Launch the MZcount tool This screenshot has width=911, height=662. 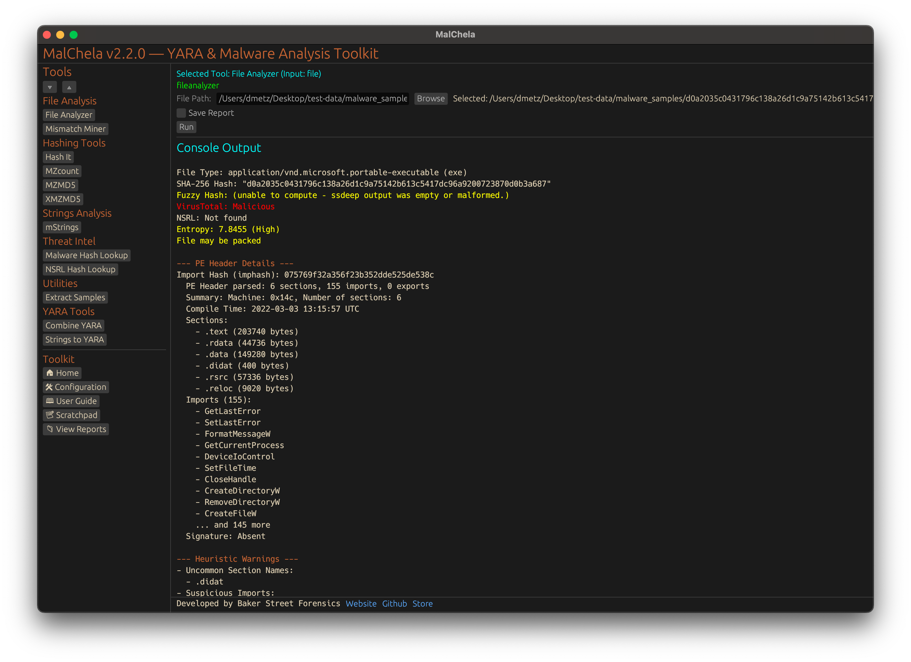[x=62, y=171]
